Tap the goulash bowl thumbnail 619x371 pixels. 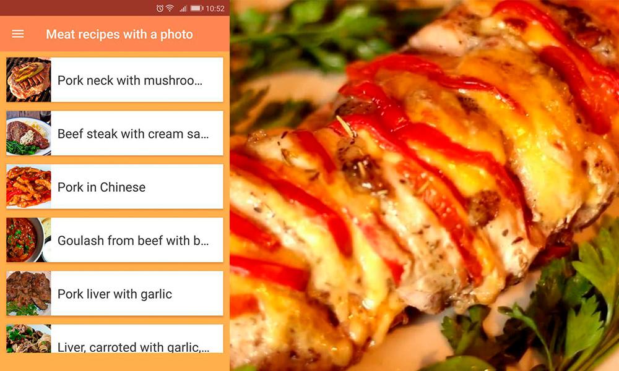pos(28,240)
